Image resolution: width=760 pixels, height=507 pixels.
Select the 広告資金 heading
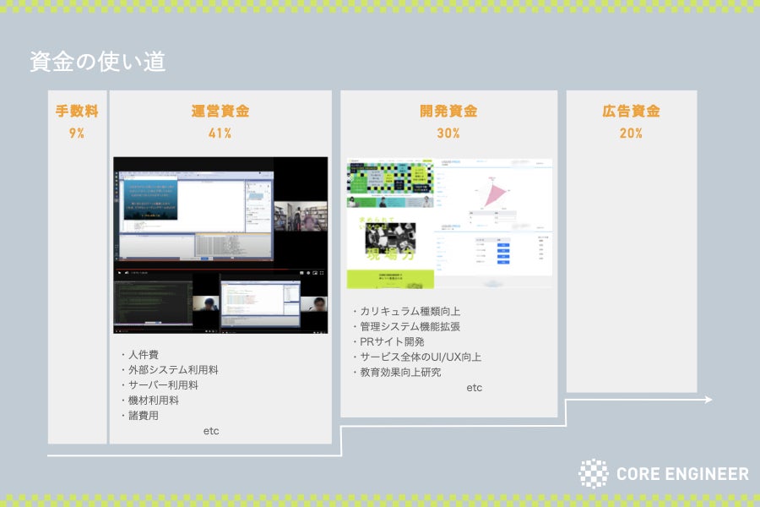click(631, 112)
